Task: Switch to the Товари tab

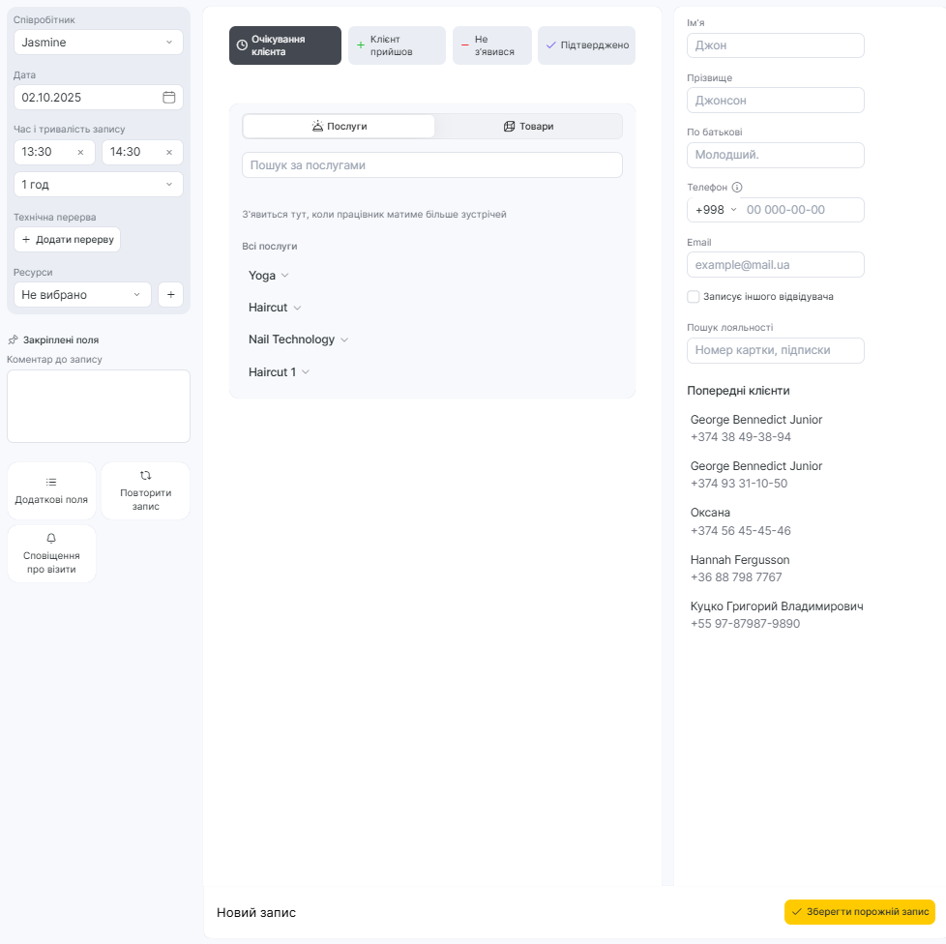Action: pos(528,127)
